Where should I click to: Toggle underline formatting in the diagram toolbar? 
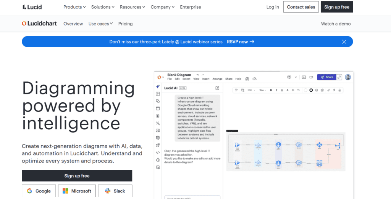pyautogui.click(x=282, y=90)
